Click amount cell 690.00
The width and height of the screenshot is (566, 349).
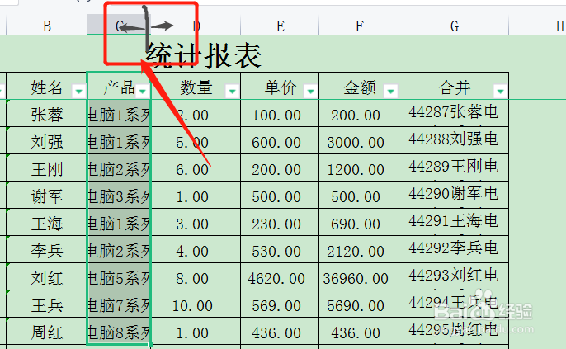pos(359,222)
